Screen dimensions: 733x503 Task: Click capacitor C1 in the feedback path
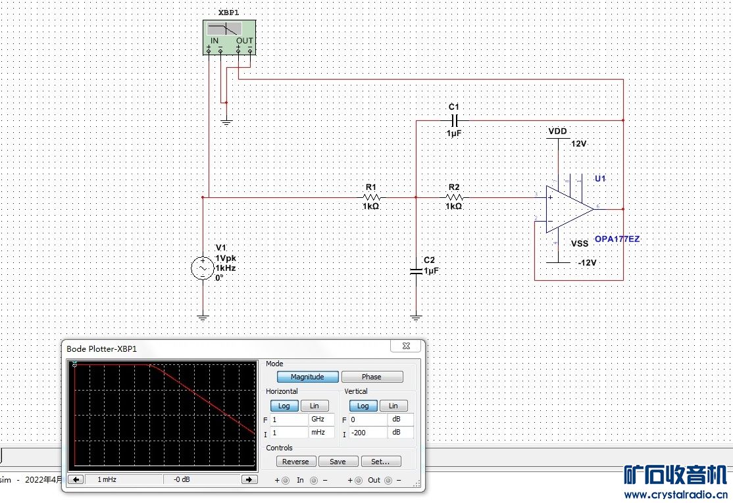(454, 120)
